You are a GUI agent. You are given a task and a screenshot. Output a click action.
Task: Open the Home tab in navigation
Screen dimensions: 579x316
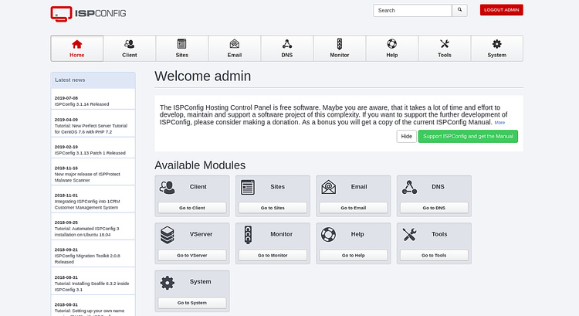(77, 48)
